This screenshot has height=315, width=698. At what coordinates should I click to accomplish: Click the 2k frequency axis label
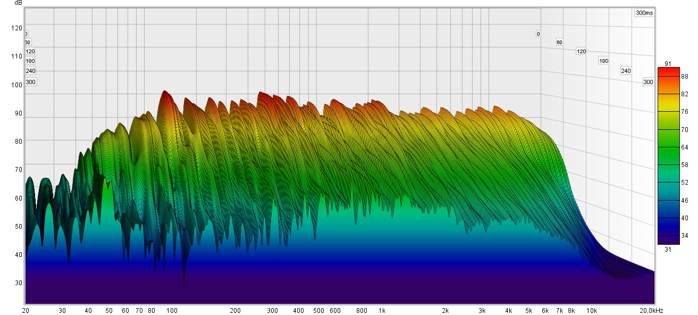coord(445,310)
